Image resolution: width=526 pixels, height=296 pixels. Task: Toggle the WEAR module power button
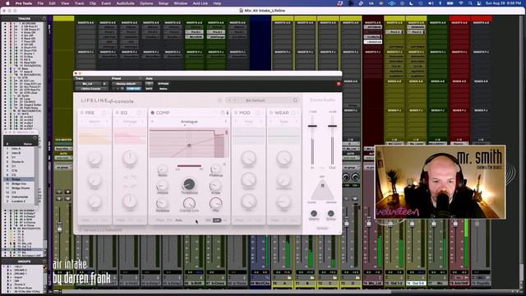tap(271, 113)
